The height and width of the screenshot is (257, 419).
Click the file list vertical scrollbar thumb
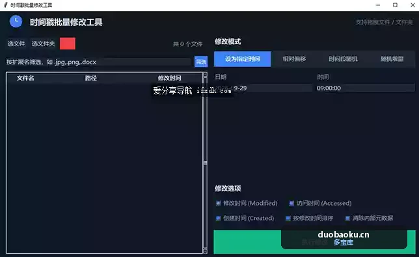[x=205, y=163]
